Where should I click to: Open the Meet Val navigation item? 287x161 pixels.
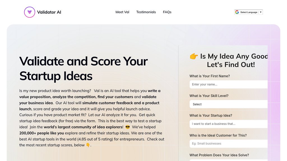[x=122, y=12]
